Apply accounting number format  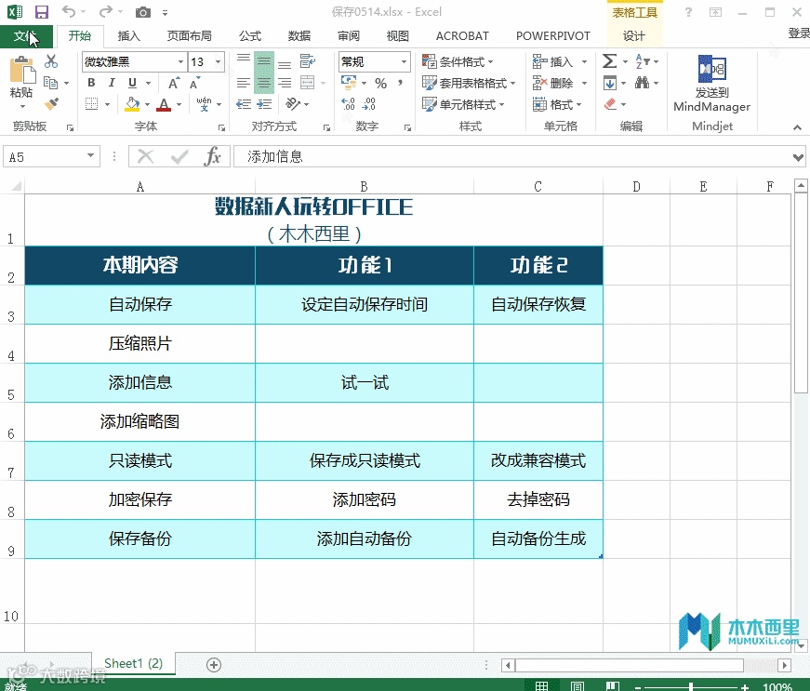(349, 83)
